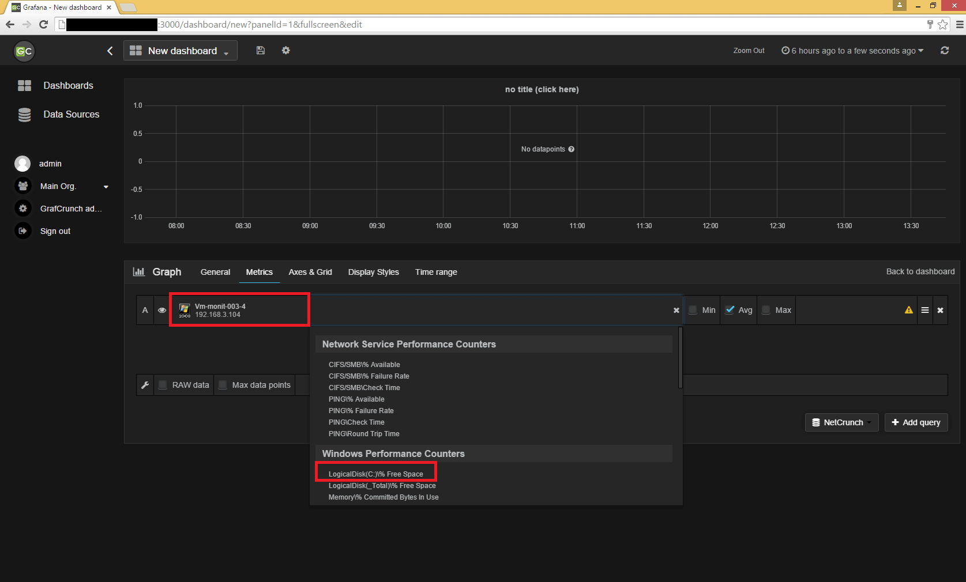Image resolution: width=966 pixels, height=582 pixels.
Task: Select Memory\% Committed Bytes In Use counter
Action: tap(384, 497)
